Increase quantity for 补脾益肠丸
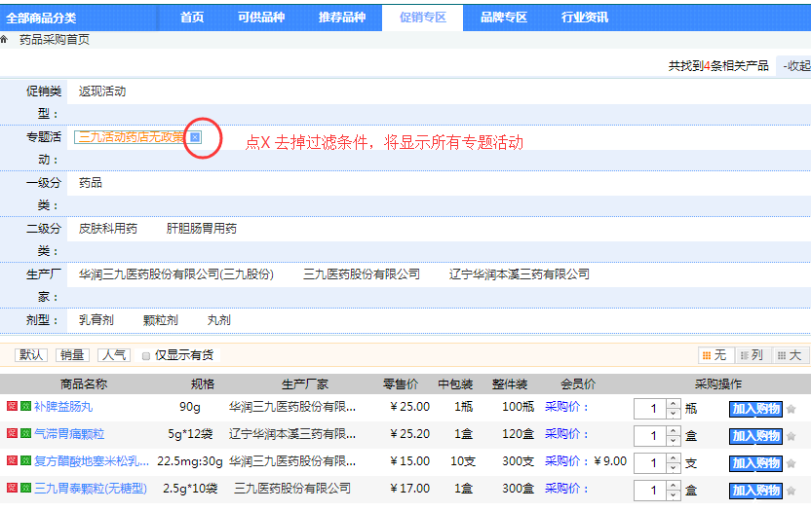 pos(673,404)
